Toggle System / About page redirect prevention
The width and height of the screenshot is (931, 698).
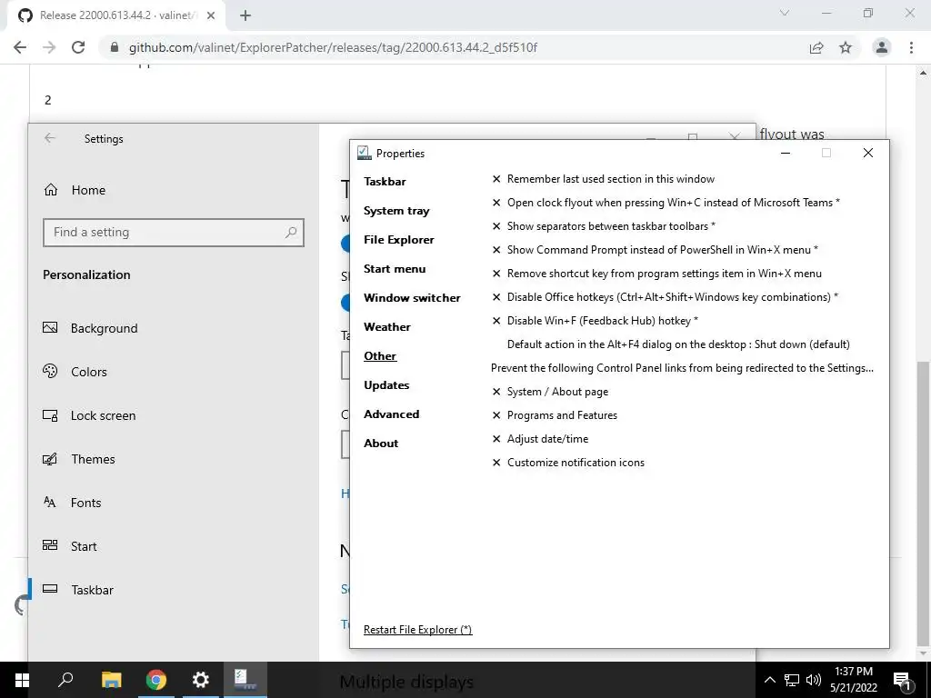550,392
